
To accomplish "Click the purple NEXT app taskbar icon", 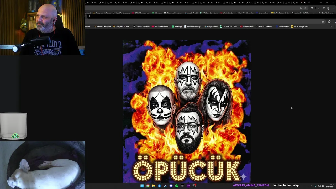I will tap(188, 186).
